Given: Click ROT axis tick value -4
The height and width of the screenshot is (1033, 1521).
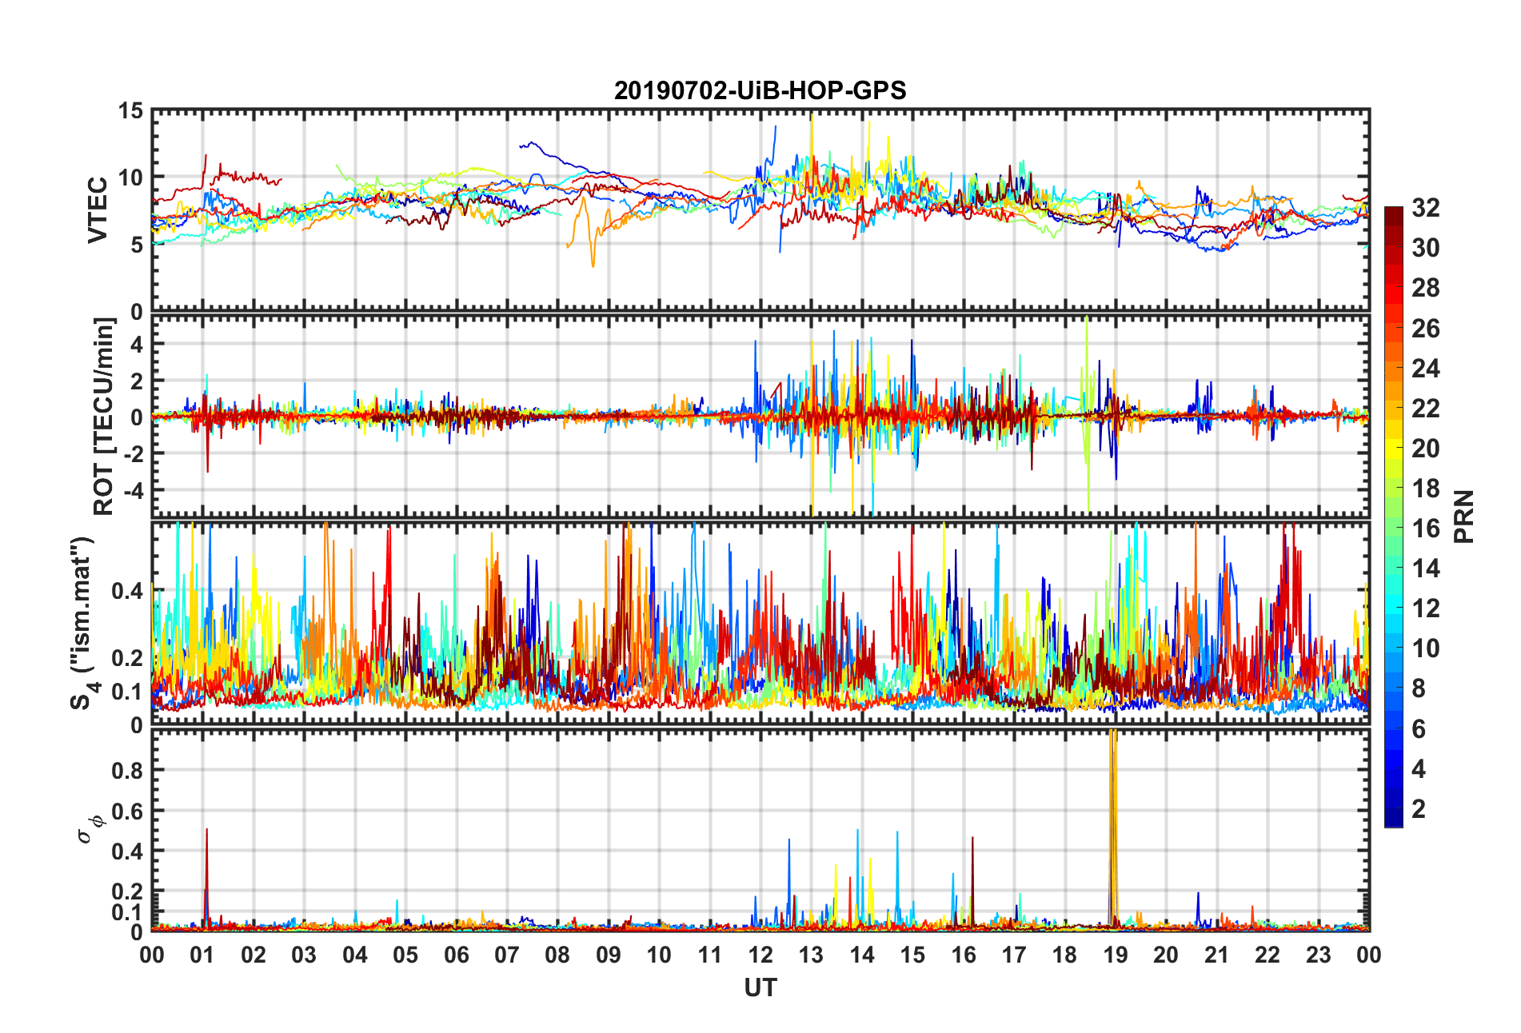Looking at the screenshot, I should (x=133, y=489).
